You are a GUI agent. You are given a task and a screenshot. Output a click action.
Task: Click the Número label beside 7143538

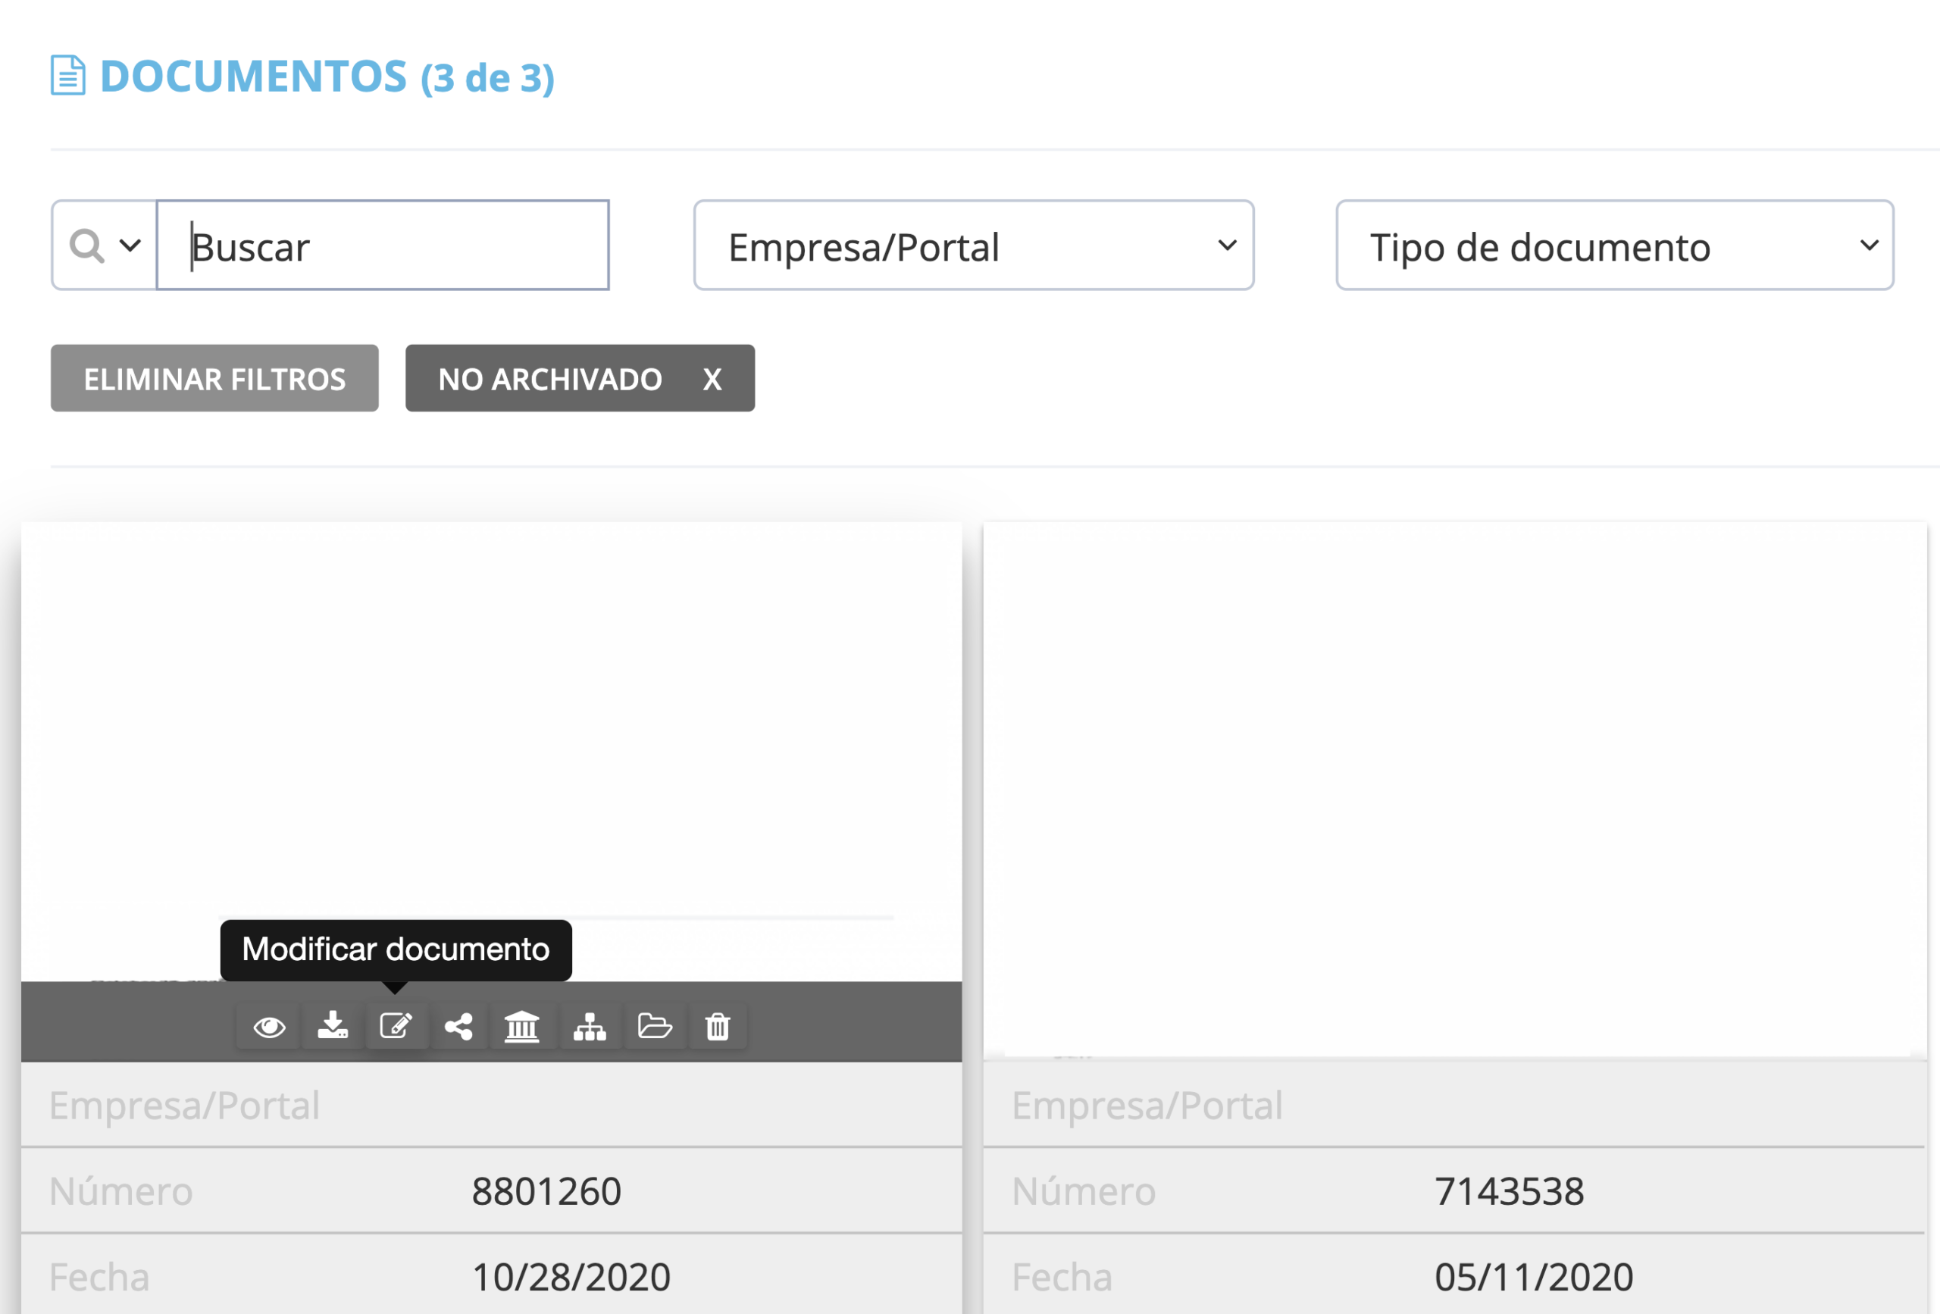(x=1084, y=1191)
